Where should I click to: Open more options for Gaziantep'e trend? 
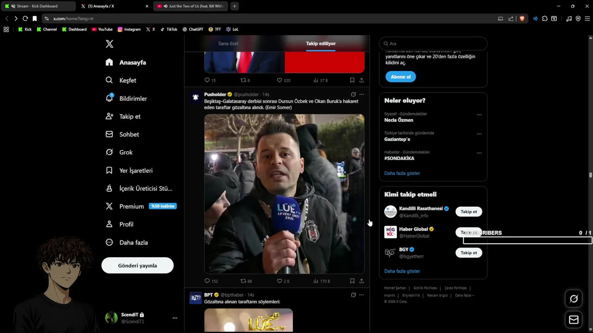[479, 134]
